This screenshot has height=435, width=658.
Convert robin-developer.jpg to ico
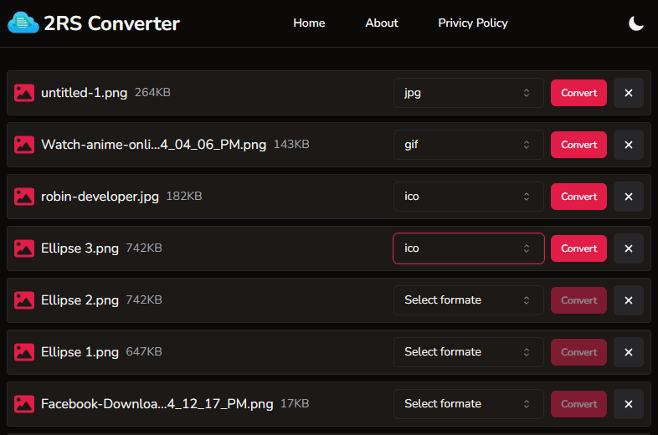coord(578,197)
